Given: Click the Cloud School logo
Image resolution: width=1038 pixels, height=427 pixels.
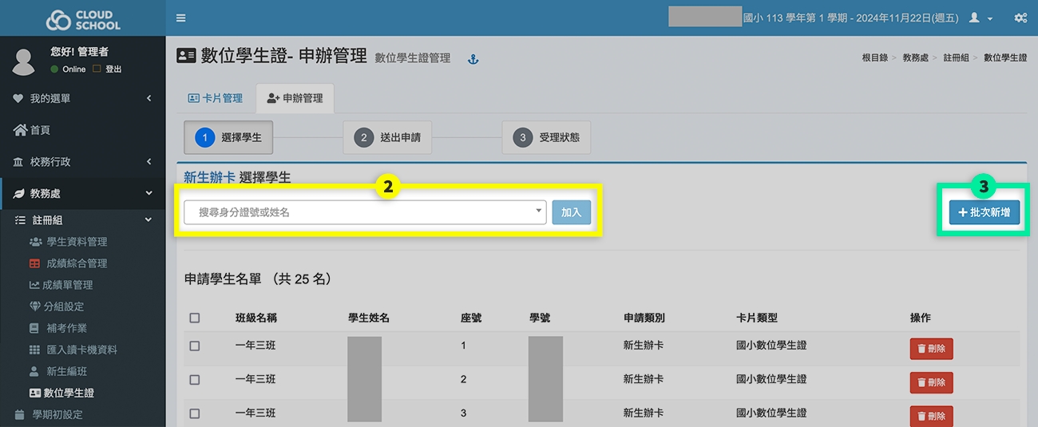Looking at the screenshot, I should click(83, 19).
